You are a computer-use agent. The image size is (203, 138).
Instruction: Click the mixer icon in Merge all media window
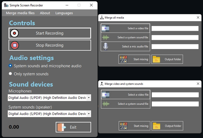[x=123, y=59]
